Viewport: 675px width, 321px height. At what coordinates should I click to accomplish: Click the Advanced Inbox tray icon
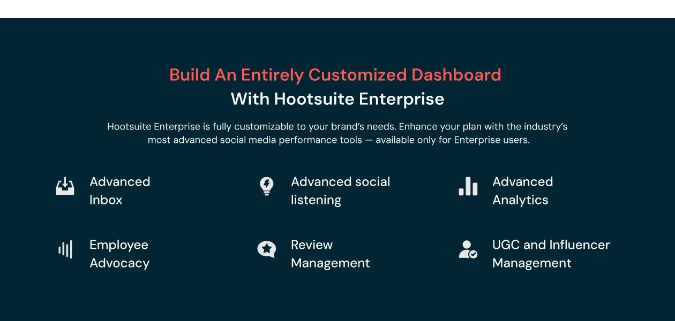65,187
